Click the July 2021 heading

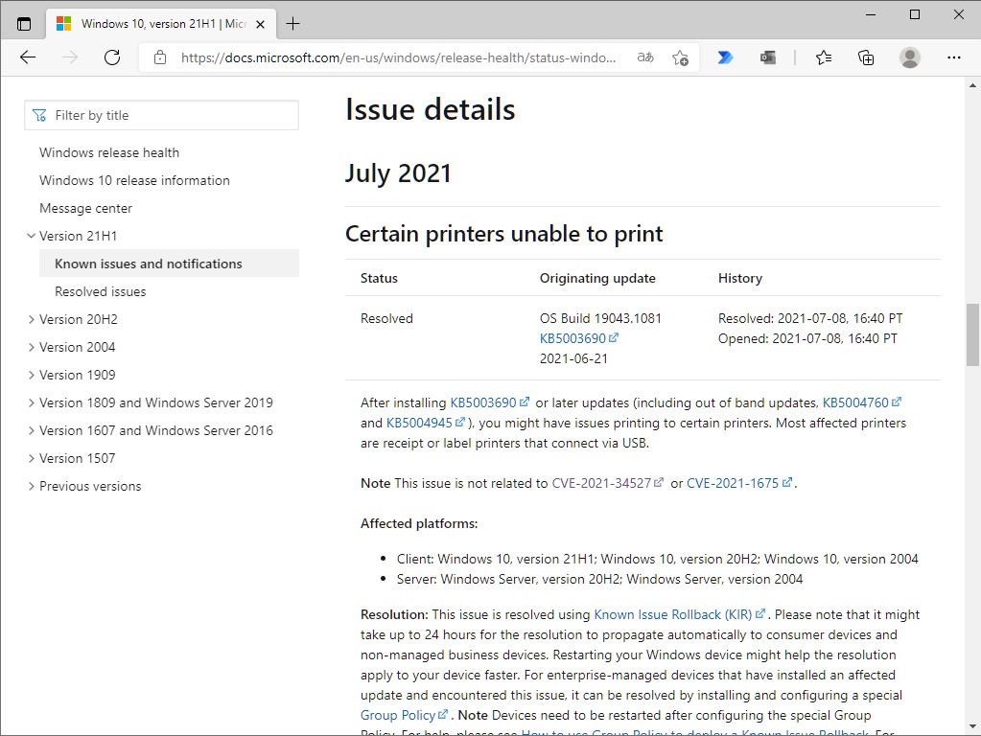click(398, 173)
